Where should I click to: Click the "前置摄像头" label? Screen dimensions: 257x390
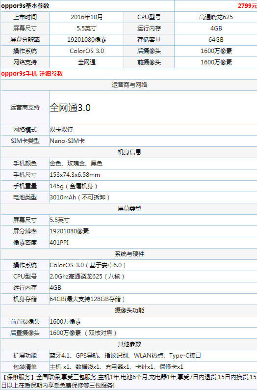point(25,322)
